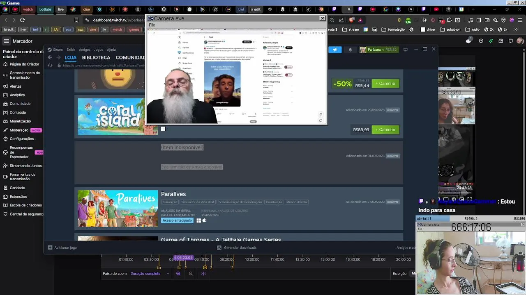Open the Steam menu in Steam window
Screen dimensions: 526x295
(x=55, y=50)
